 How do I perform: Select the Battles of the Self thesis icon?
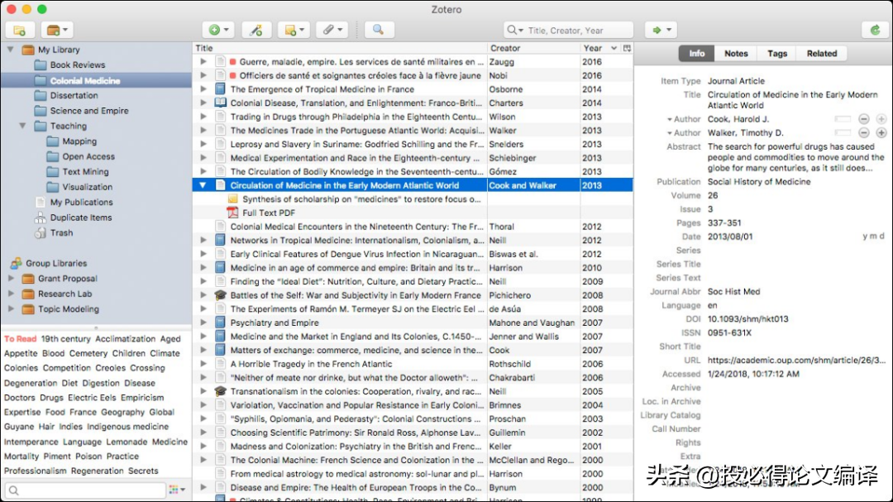(221, 295)
